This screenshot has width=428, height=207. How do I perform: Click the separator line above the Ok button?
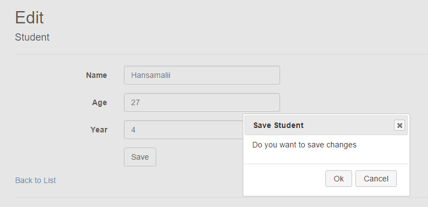pyautogui.click(x=326, y=164)
